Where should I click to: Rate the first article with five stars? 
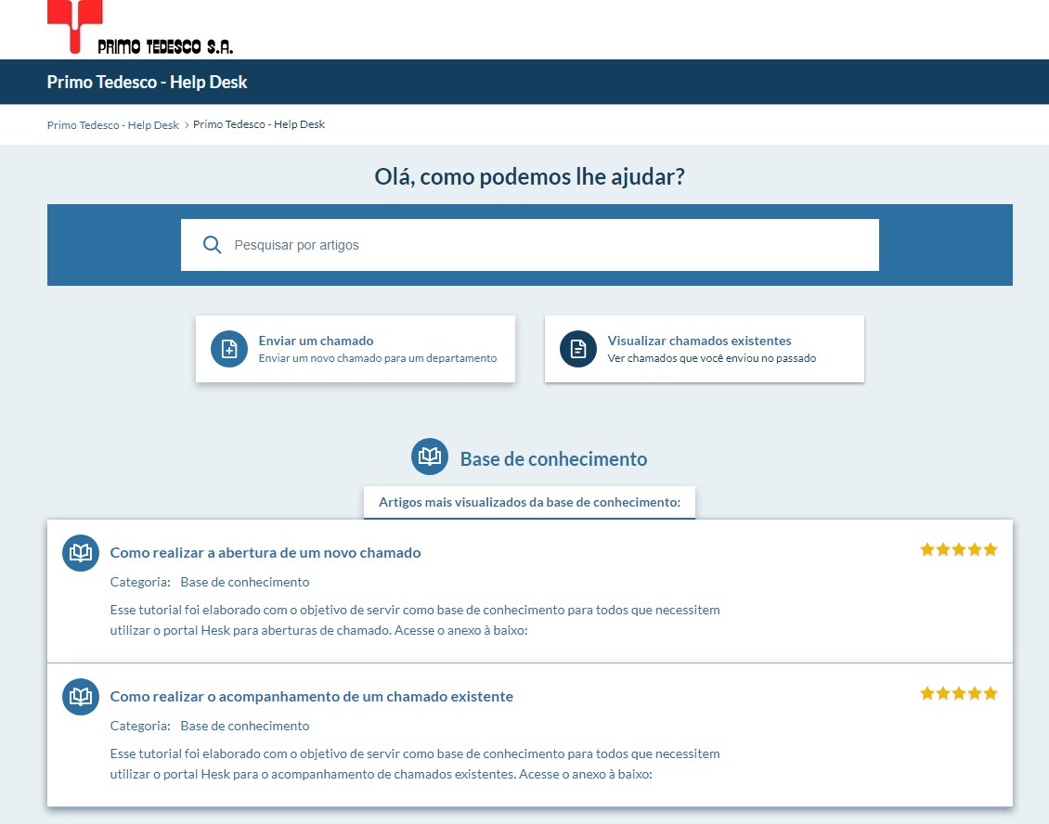(x=991, y=548)
